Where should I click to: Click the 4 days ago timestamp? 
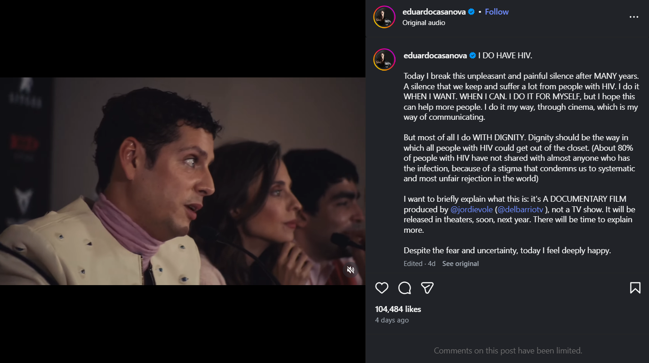[x=391, y=320]
